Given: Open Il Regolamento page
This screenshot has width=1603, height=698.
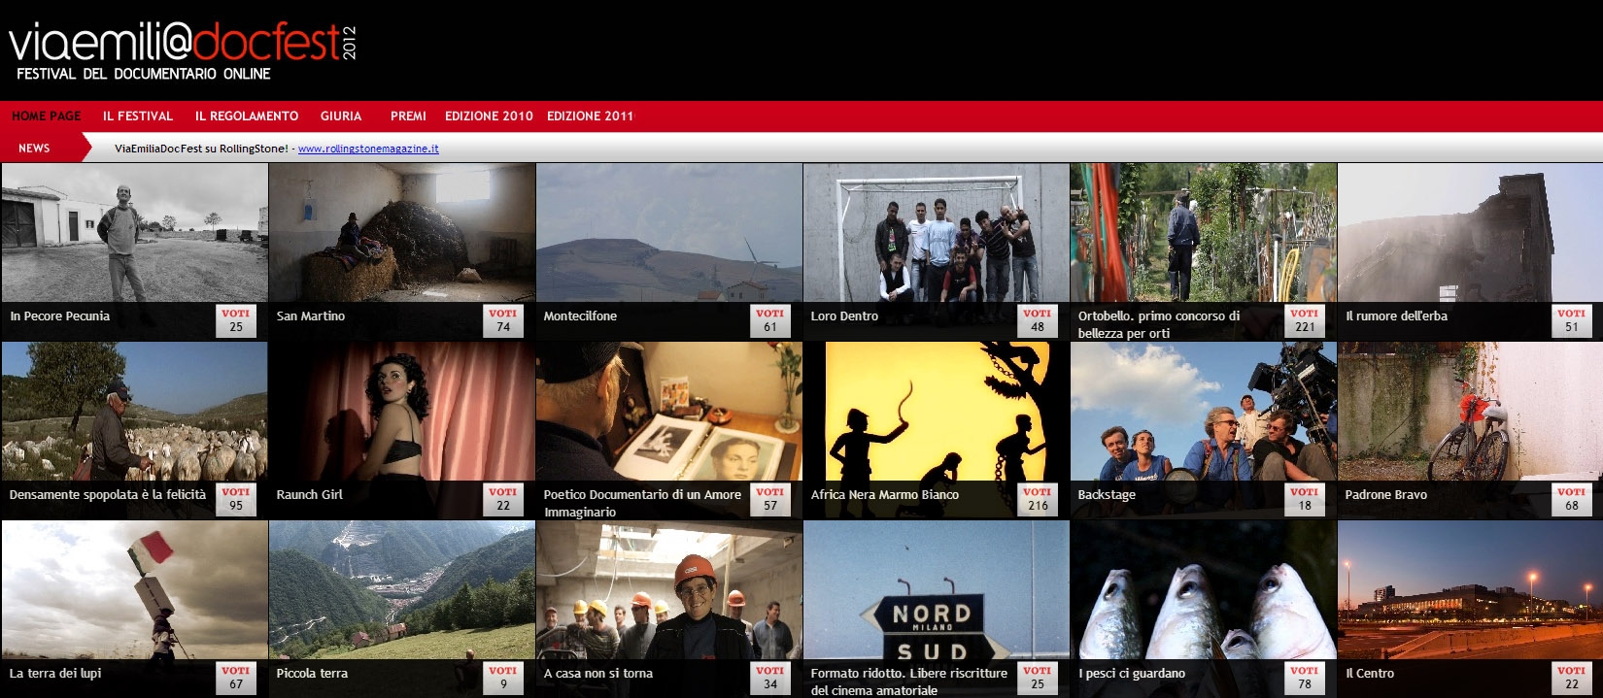Looking at the screenshot, I should click(247, 116).
